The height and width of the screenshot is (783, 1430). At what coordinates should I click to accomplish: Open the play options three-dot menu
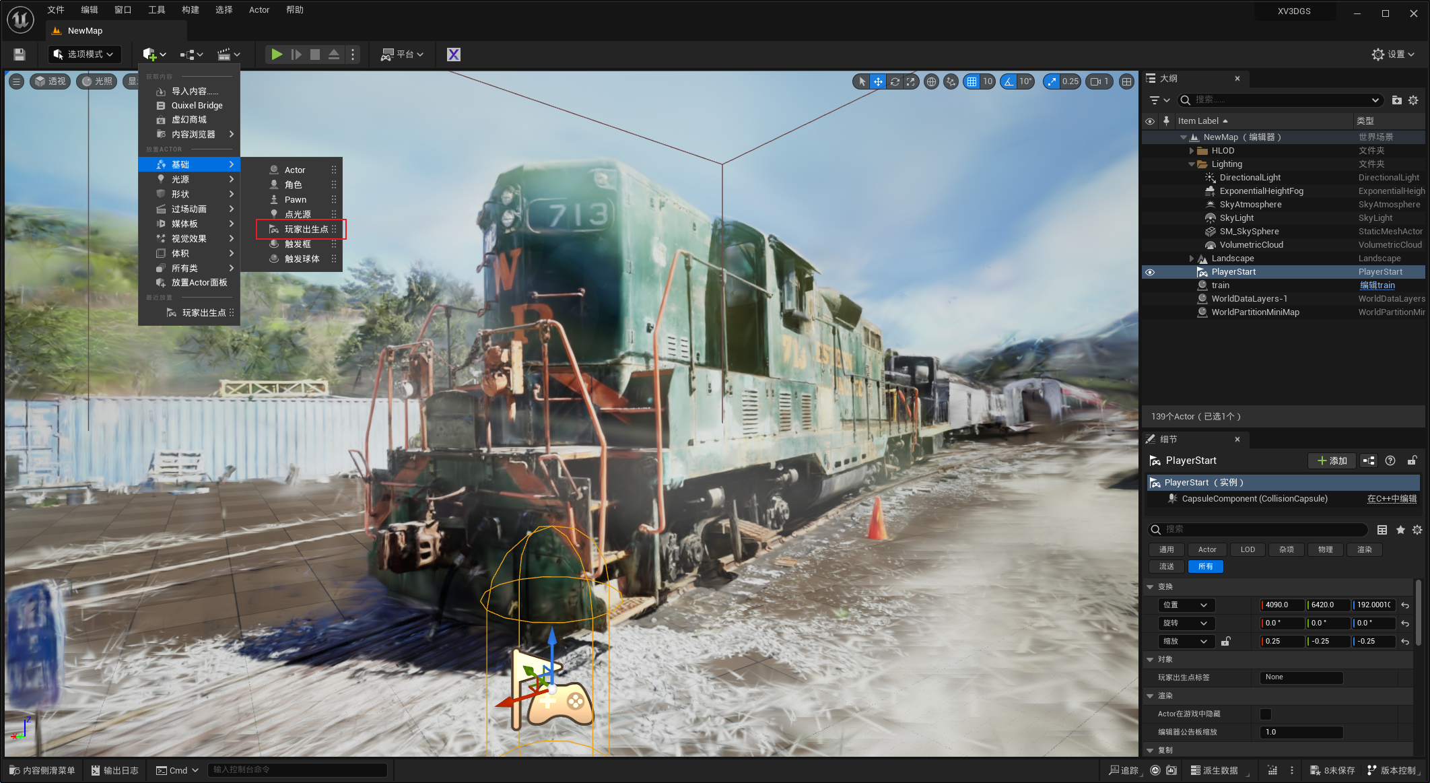pos(353,55)
